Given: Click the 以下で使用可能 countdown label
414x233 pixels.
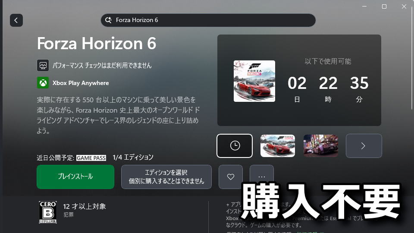Looking at the screenshot, I should tap(328, 61).
